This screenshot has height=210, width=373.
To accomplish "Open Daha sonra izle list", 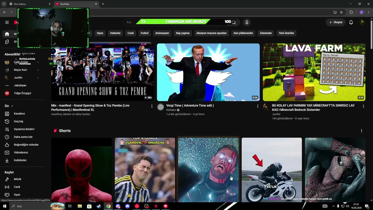I will (23, 137).
